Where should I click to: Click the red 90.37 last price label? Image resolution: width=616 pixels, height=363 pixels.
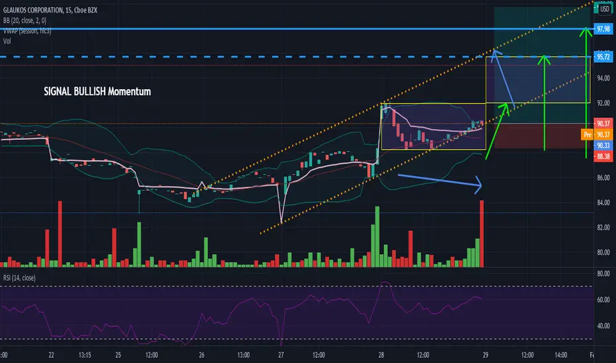[603, 123]
